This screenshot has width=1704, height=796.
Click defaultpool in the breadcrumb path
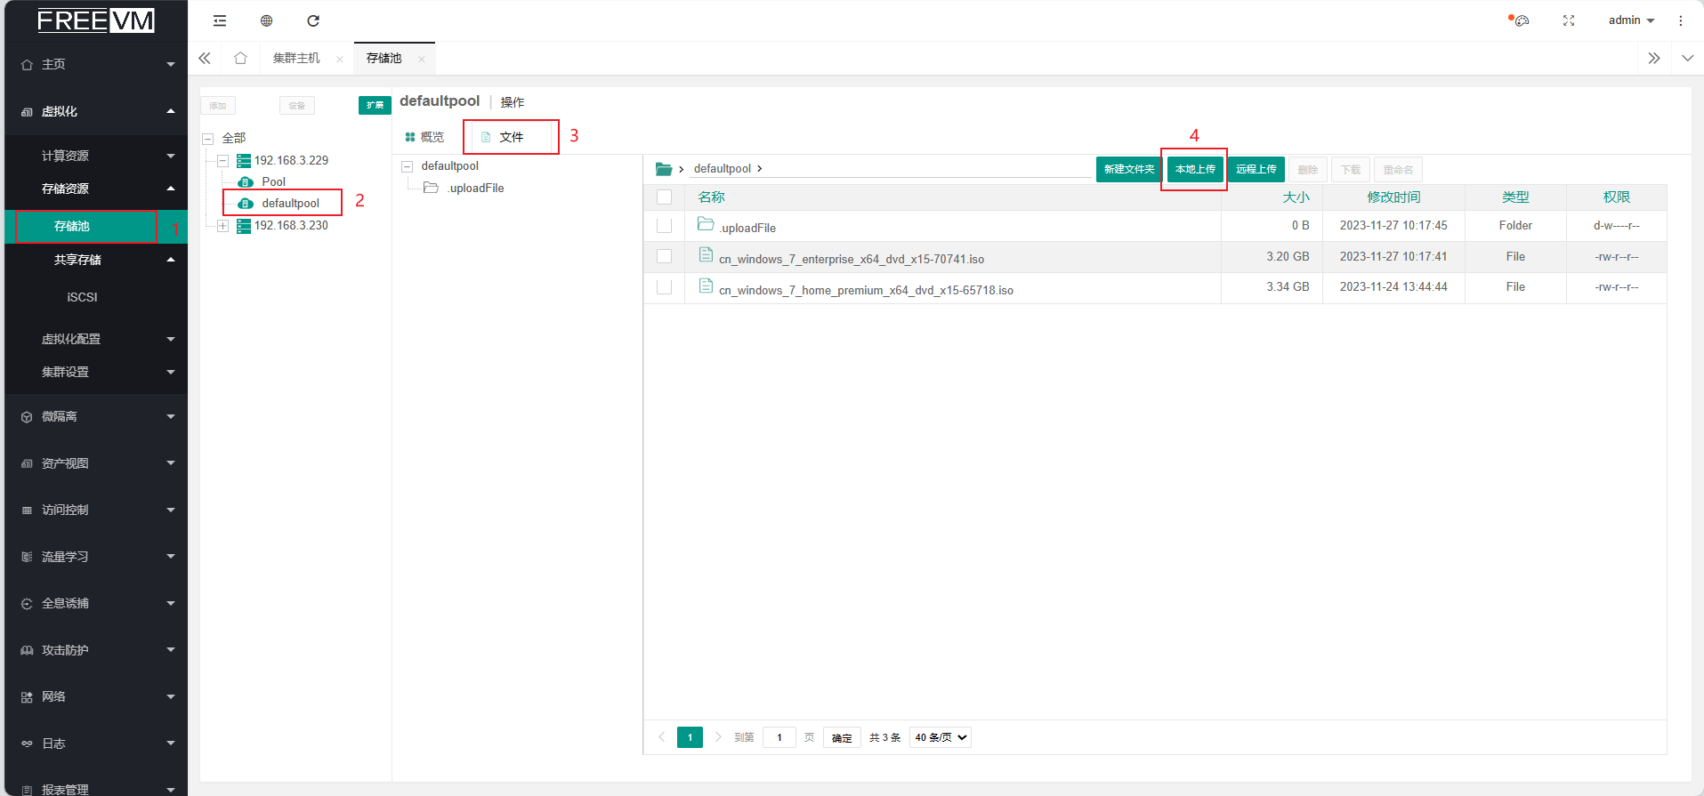point(723,169)
